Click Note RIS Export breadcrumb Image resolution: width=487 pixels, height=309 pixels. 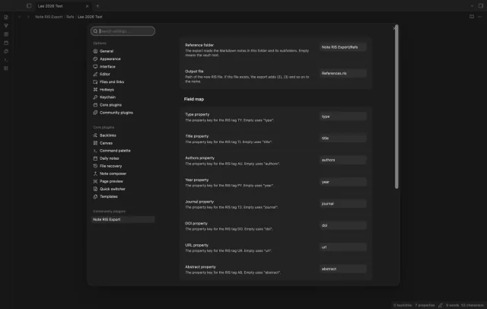coord(49,17)
